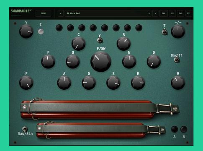The height and width of the screenshot is (151, 203).
Task: Go to the next preset arrow
Action: [x=155, y=13]
